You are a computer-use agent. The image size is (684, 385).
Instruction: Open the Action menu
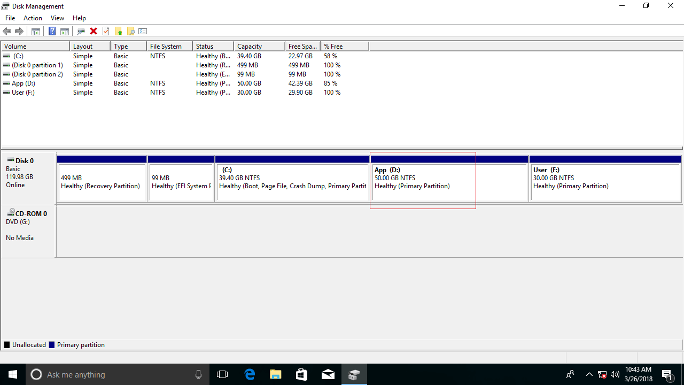(33, 18)
